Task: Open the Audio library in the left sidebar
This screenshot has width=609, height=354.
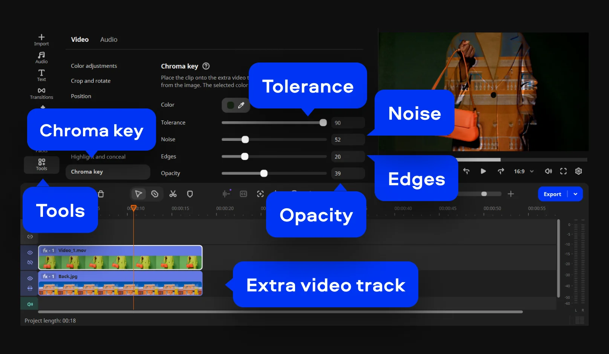Action: coord(41,58)
